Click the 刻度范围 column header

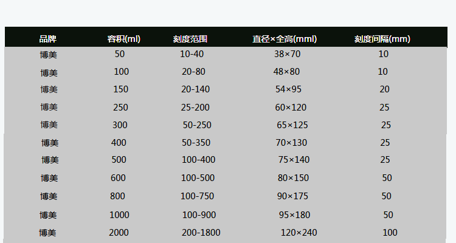[x=190, y=39]
